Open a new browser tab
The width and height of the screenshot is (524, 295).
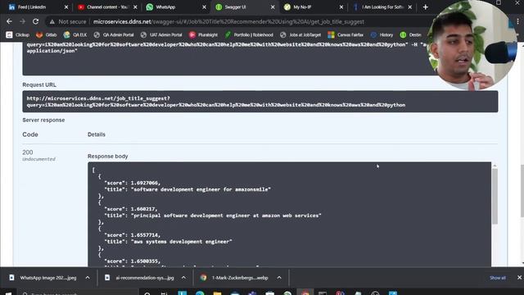point(426,7)
